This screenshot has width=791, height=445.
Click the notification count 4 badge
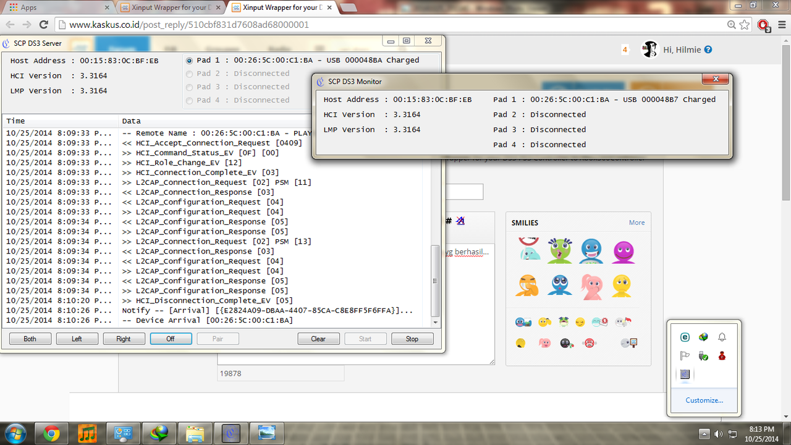(625, 49)
